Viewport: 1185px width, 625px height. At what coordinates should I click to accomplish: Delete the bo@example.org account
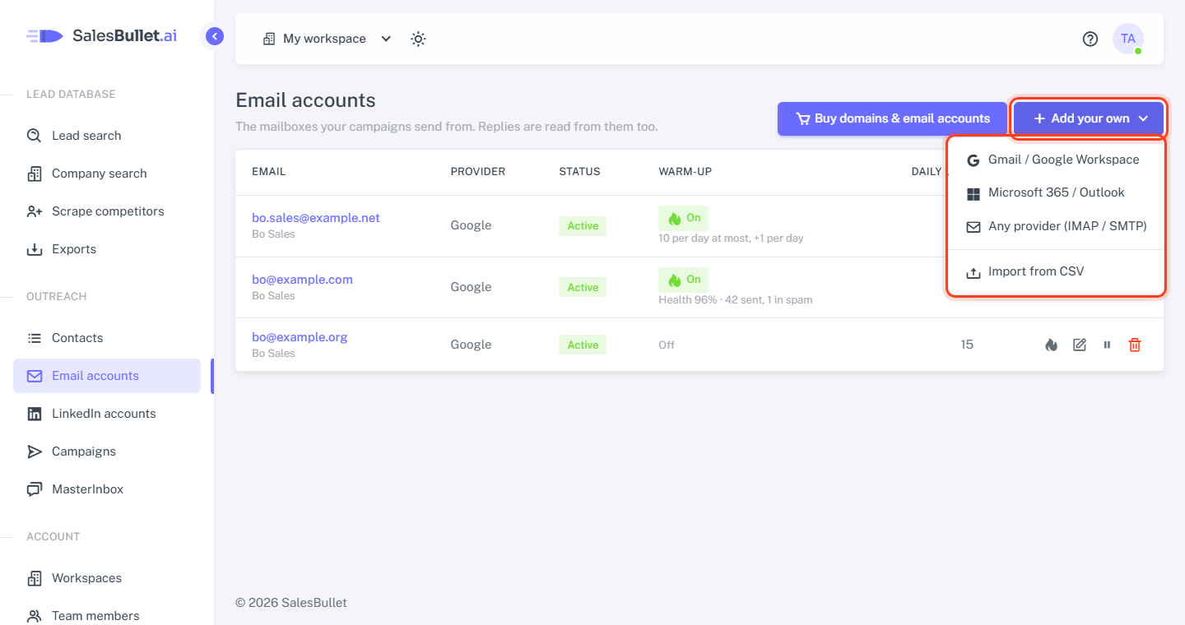pyautogui.click(x=1135, y=345)
